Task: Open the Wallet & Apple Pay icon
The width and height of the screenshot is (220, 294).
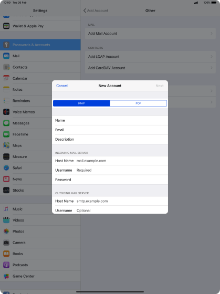Action: coord(6,26)
